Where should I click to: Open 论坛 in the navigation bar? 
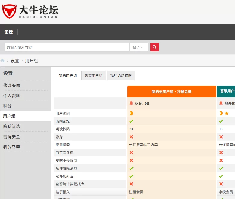click(8, 32)
